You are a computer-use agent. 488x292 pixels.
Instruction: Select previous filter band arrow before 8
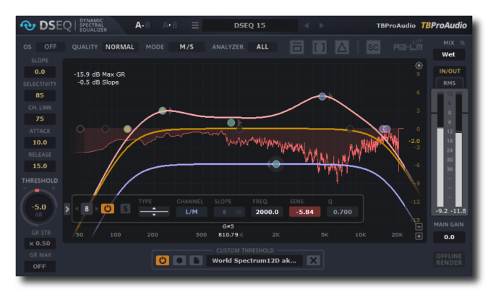[77, 209]
